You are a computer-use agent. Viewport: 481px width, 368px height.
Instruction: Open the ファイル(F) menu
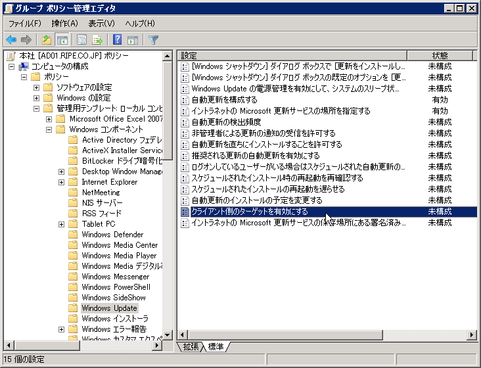pyautogui.click(x=24, y=24)
